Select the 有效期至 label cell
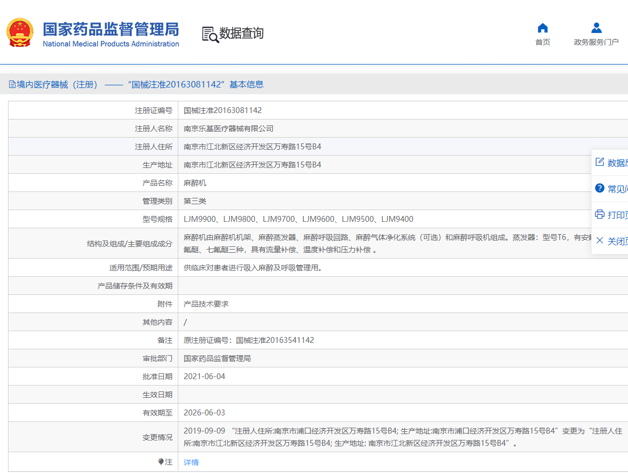The image size is (628, 473). pyautogui.click(x=93, y=412)
